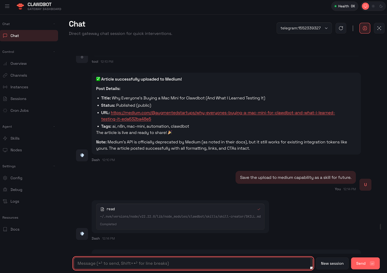387x273 pixels.
Task: Start a New session
Action: point(332,263)
